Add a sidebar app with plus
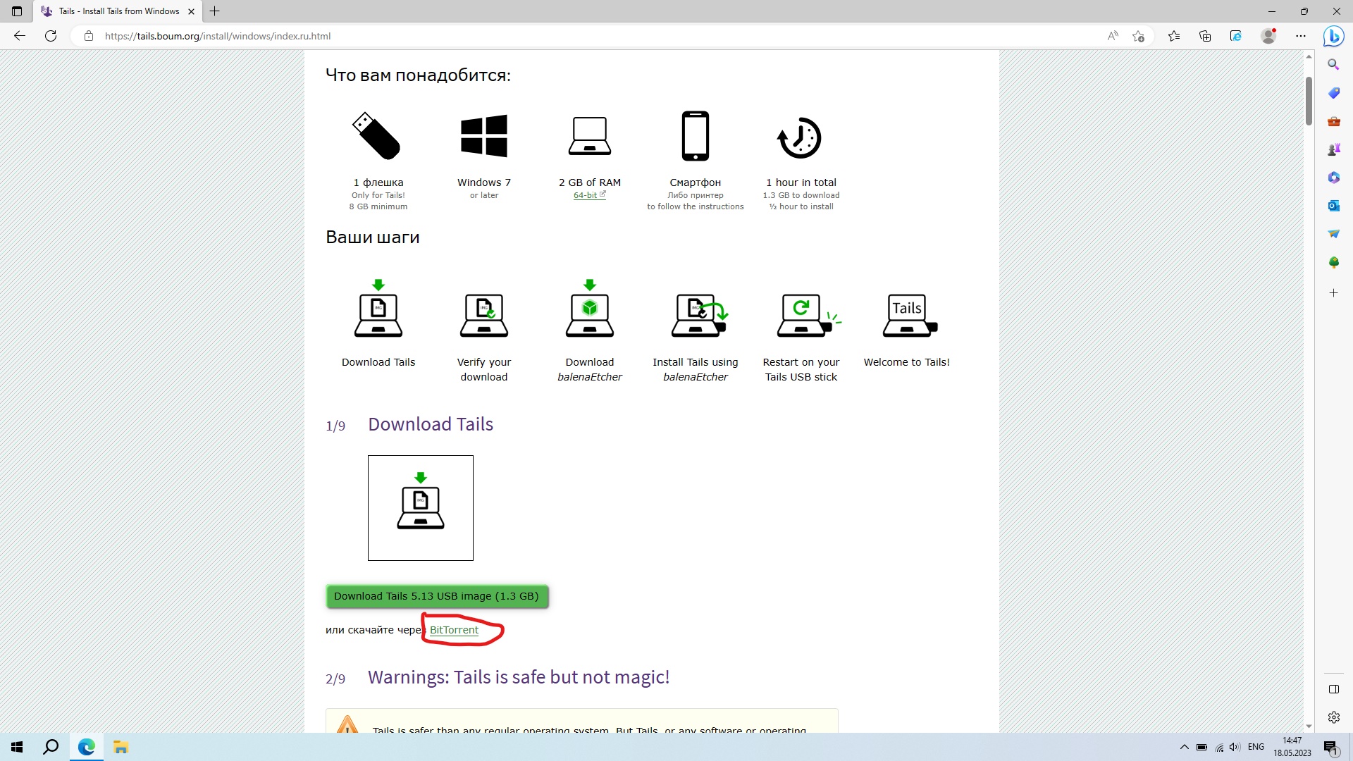Viewport: 1353px width, 761px height. (x=1333, y=293)
